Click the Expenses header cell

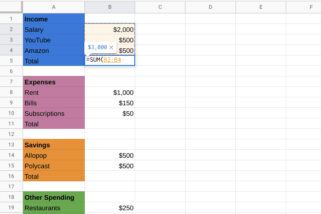pyautogui.click(x=54, y=82)
